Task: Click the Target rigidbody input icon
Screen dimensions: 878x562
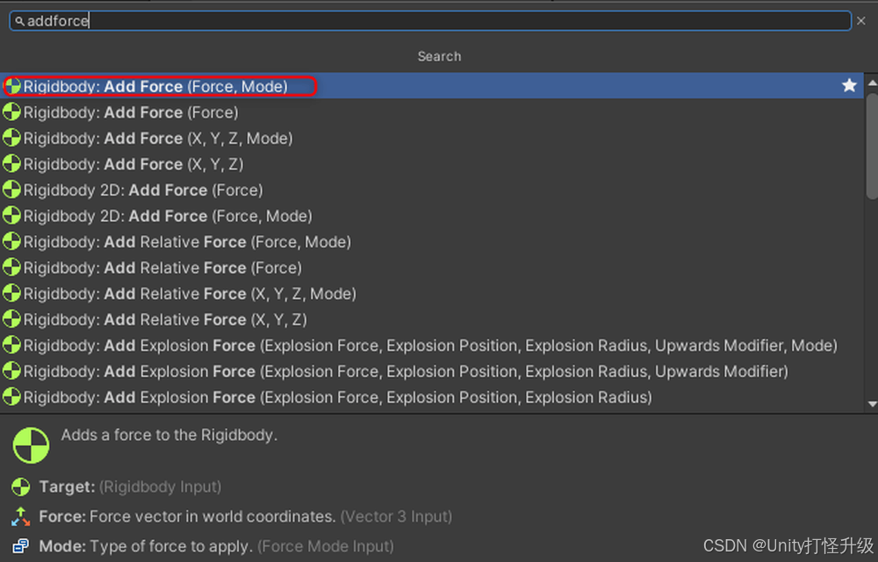Action: [x=21, y=487]
